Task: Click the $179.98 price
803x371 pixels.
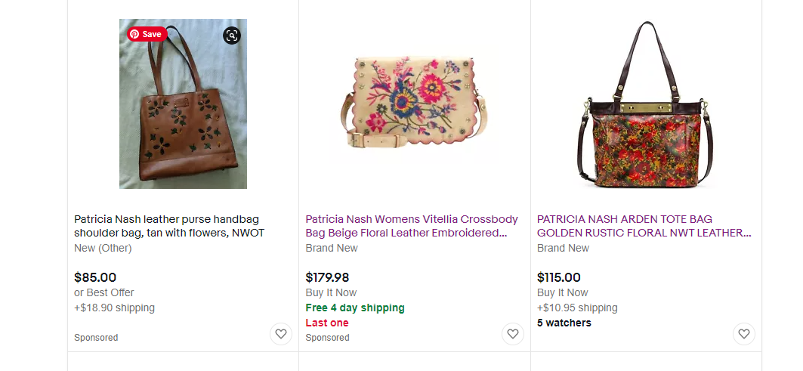Action: [x=327, y=277]
